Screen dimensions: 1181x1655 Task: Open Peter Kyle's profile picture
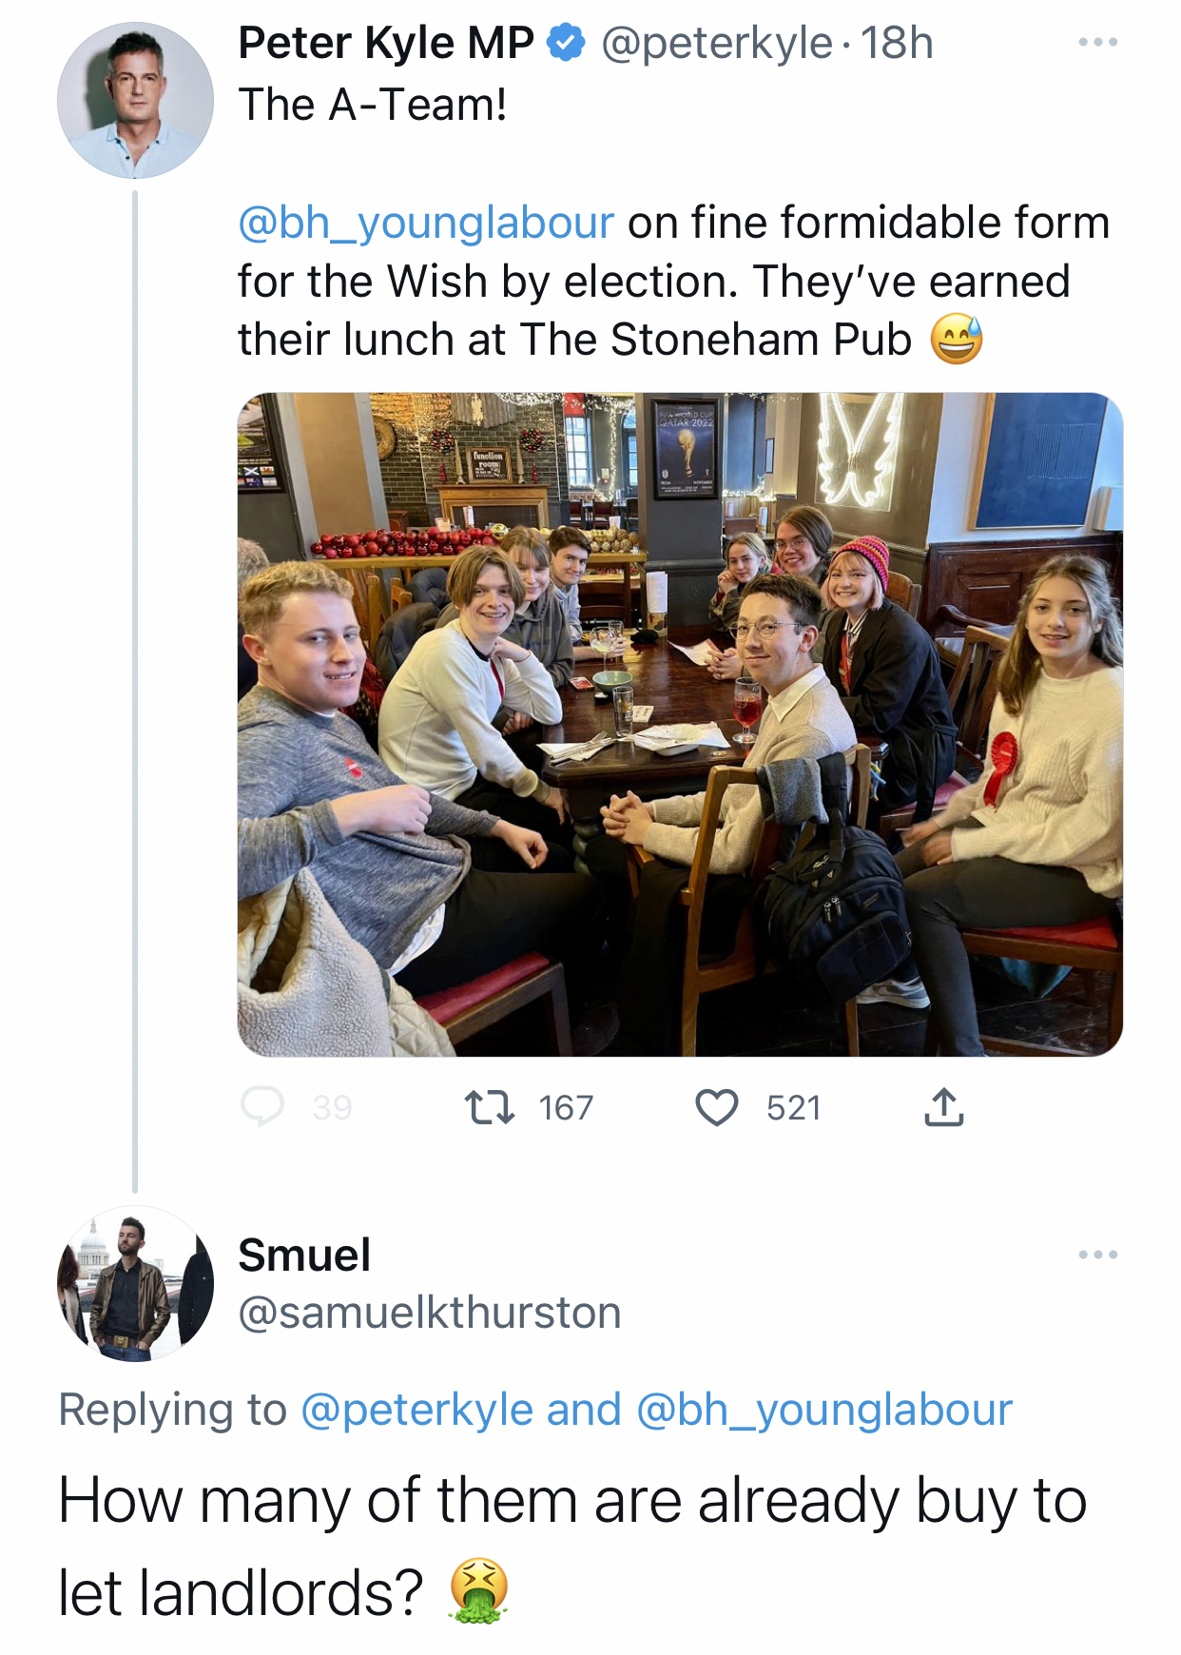coord(135,101)
